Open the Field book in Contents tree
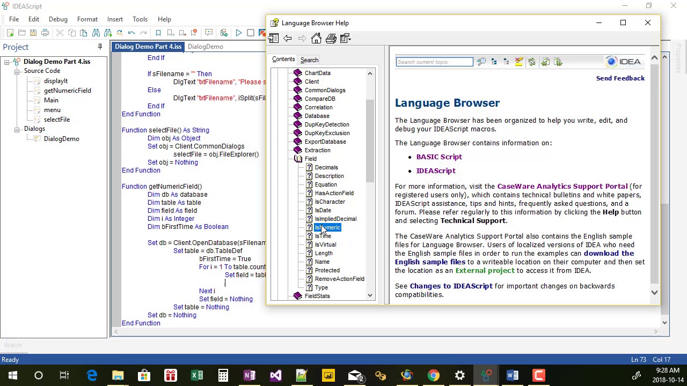Viewport: 687px width, 386px height. [311, 159]
